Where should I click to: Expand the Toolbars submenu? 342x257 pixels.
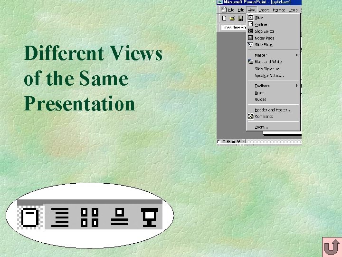tap(274, 86)
